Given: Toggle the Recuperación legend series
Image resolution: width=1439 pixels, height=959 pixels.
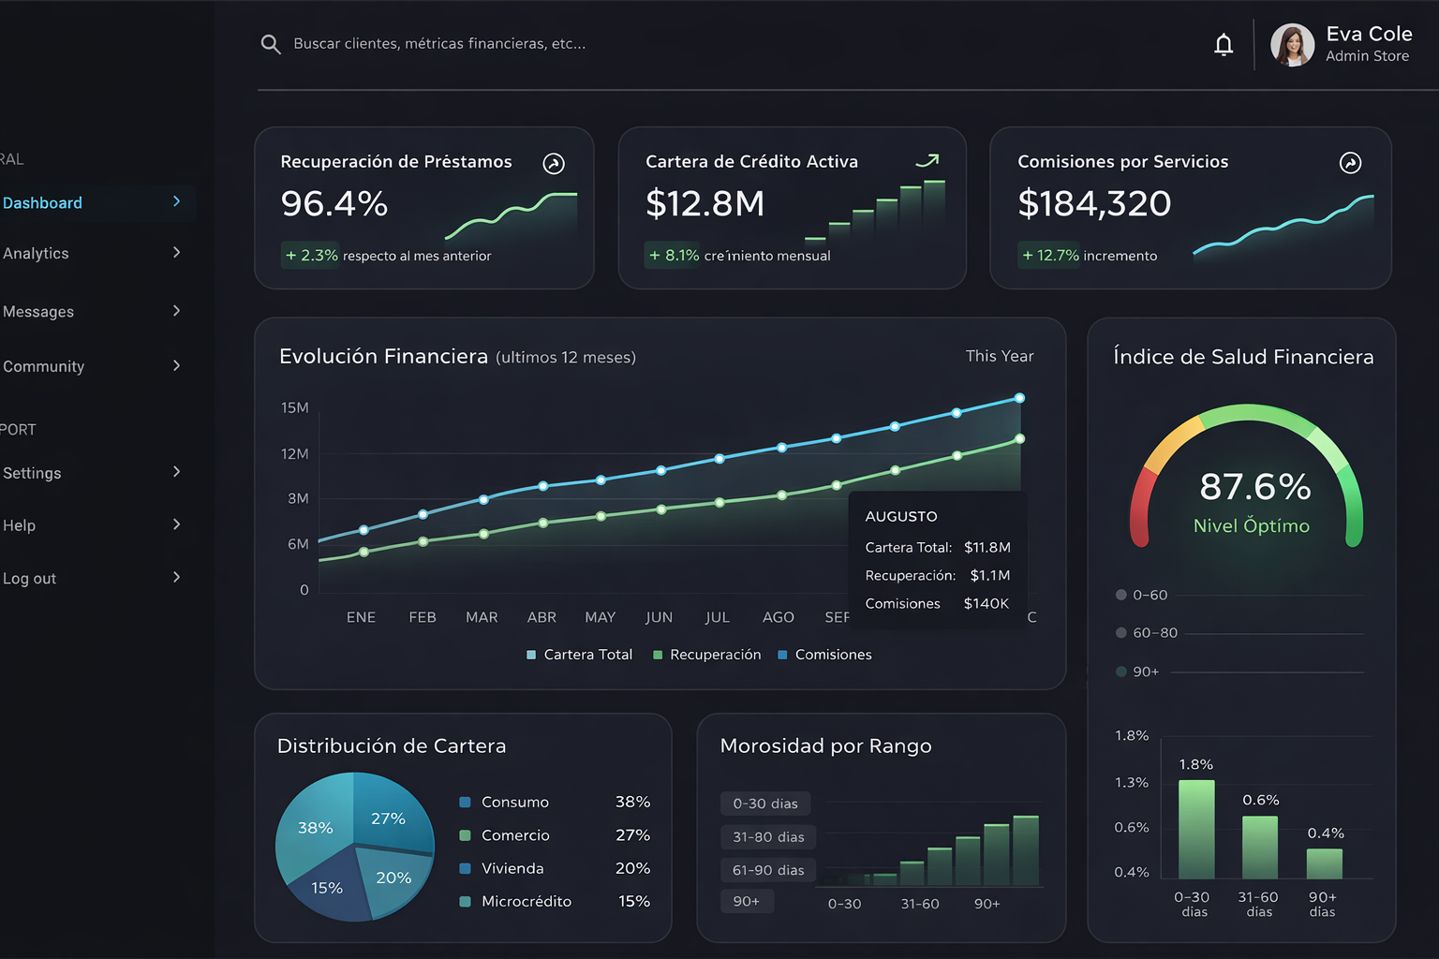Looking at the screenshot, I should coord(706,655).
